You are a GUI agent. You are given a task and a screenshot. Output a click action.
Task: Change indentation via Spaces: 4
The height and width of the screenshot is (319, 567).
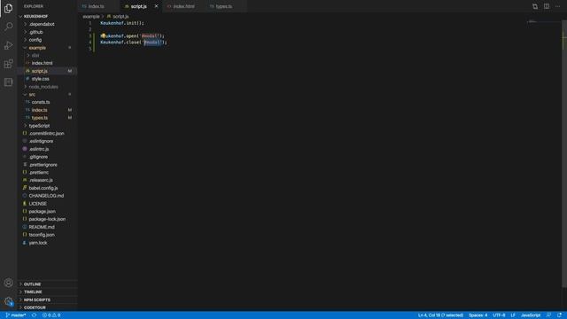(478, 315)
